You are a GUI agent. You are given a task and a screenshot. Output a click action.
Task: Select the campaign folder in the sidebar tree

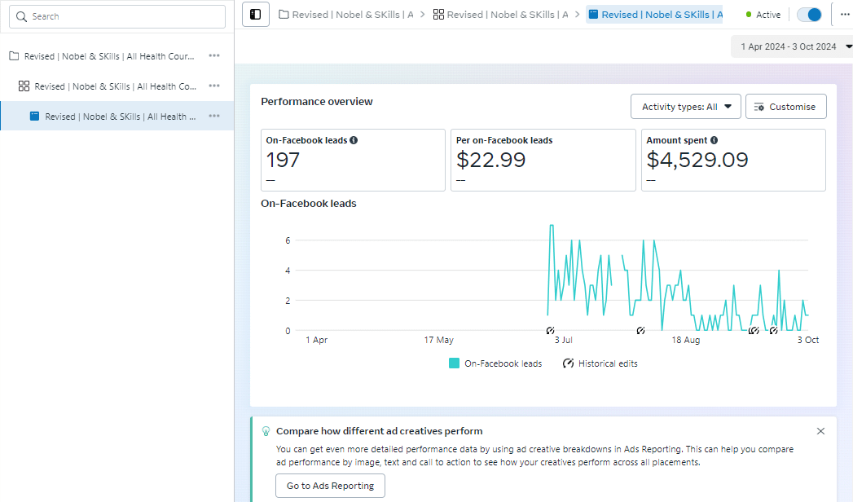point(109,56)
